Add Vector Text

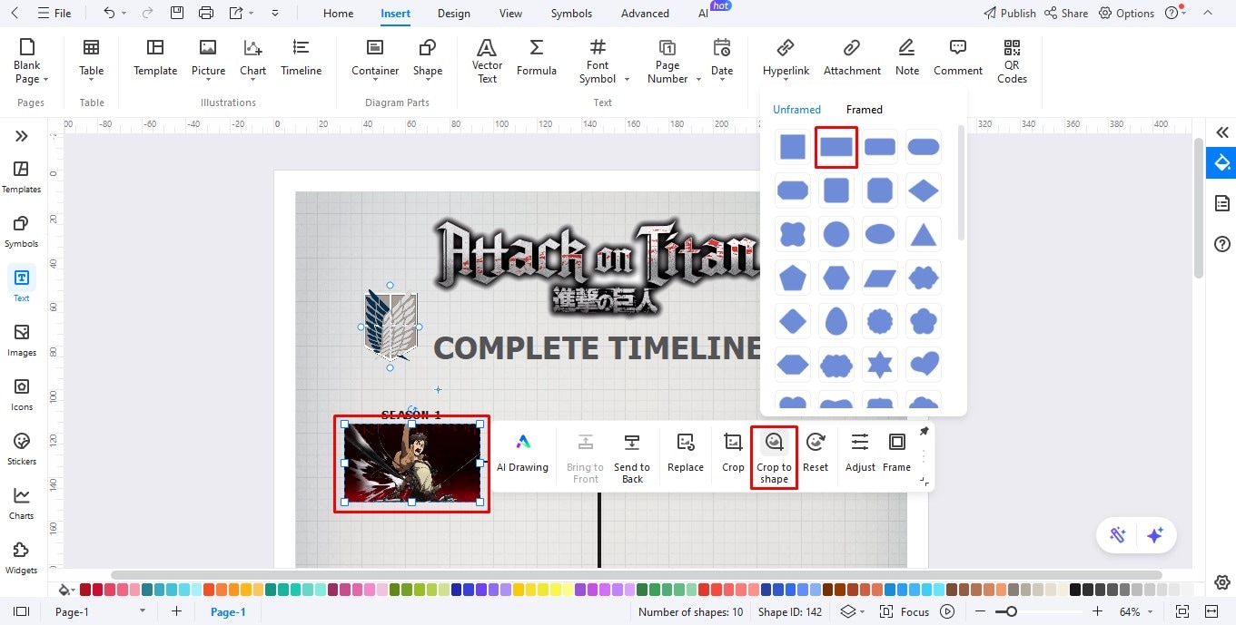(487, 61)
